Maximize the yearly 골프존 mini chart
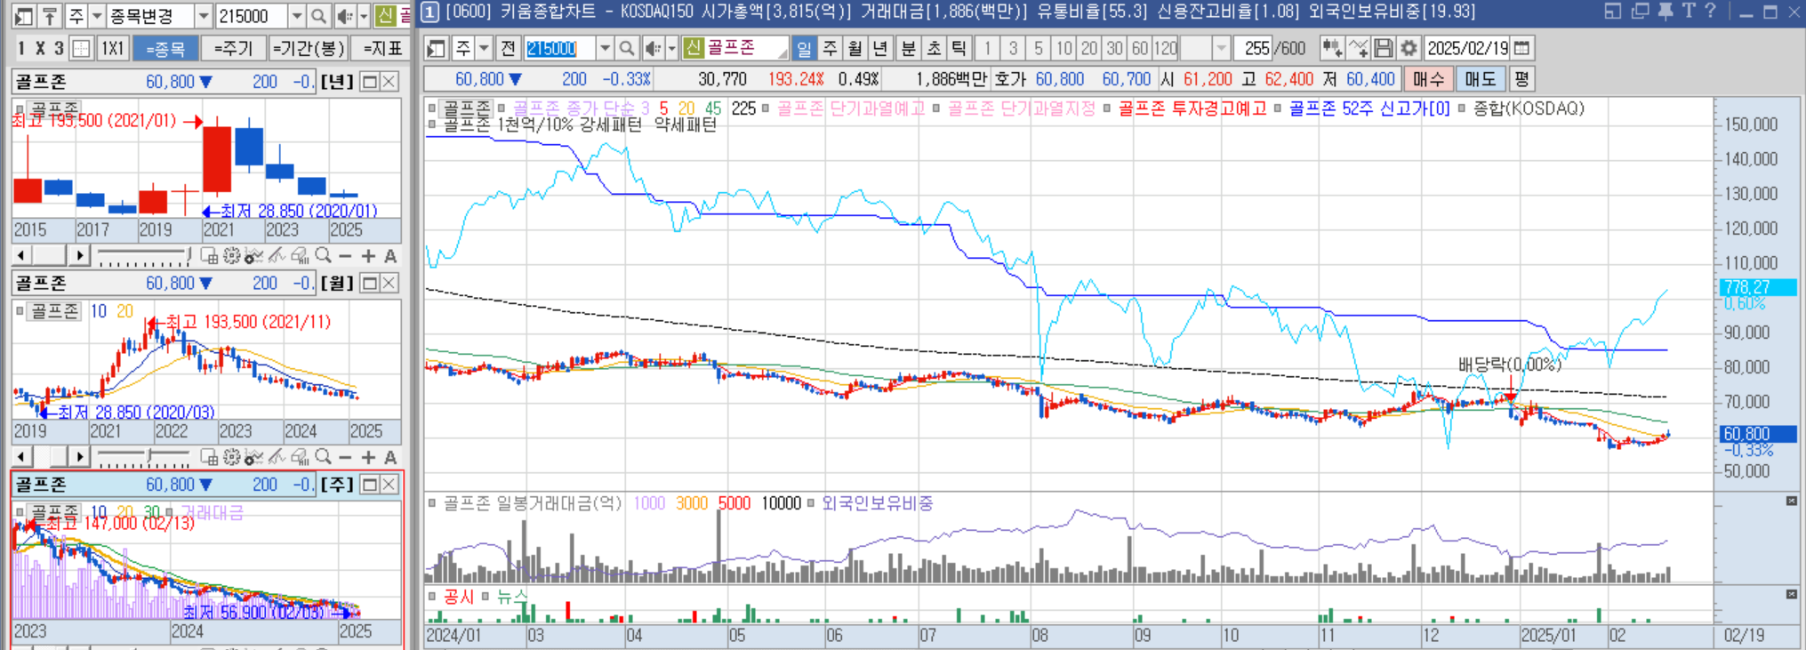Screen dimensions: 1806x650 pyautogui.click(x=370, y=82)
